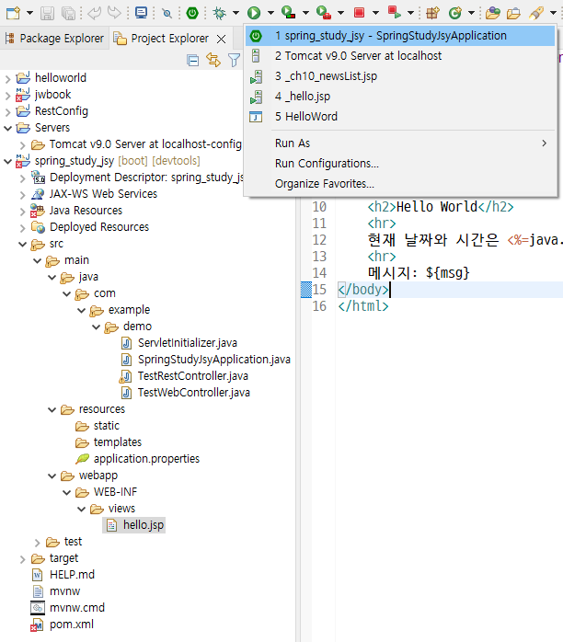Click the red Stop square icon
This screenshot has width=563, height=642.
[x=359, y=13]
